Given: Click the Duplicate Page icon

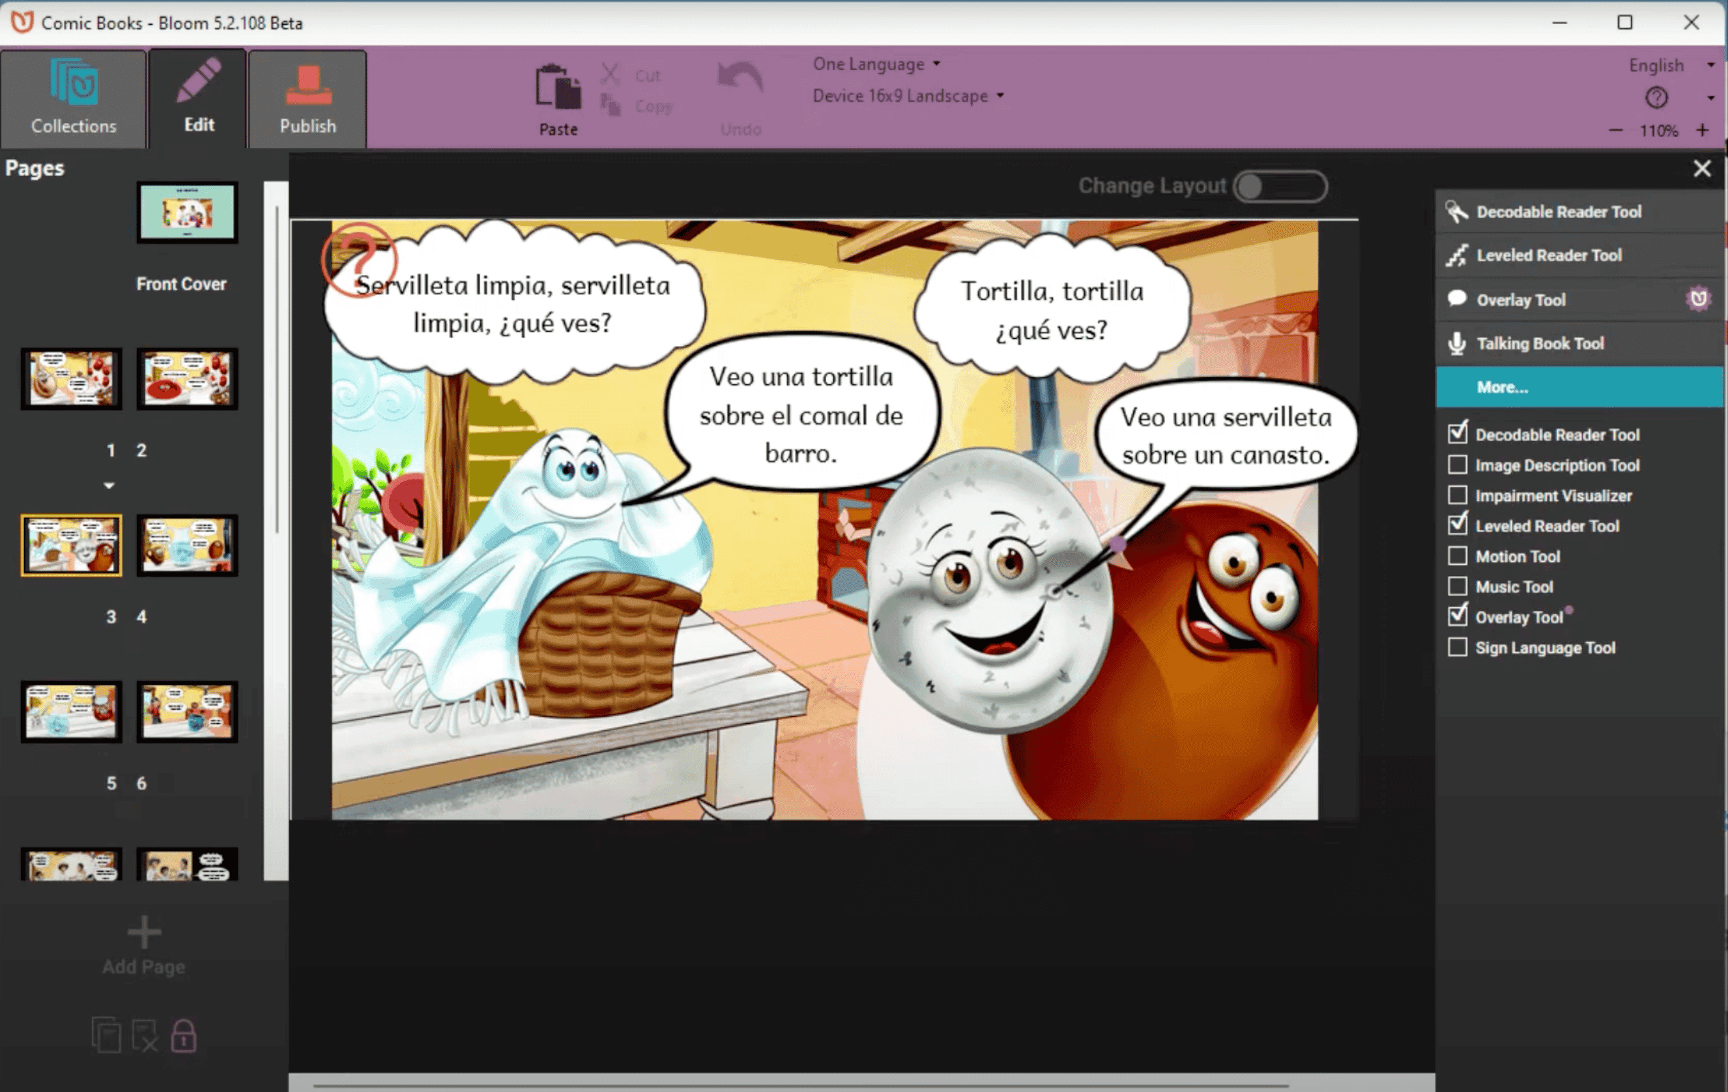Looking at the screenshot, I should [106, 1035].
